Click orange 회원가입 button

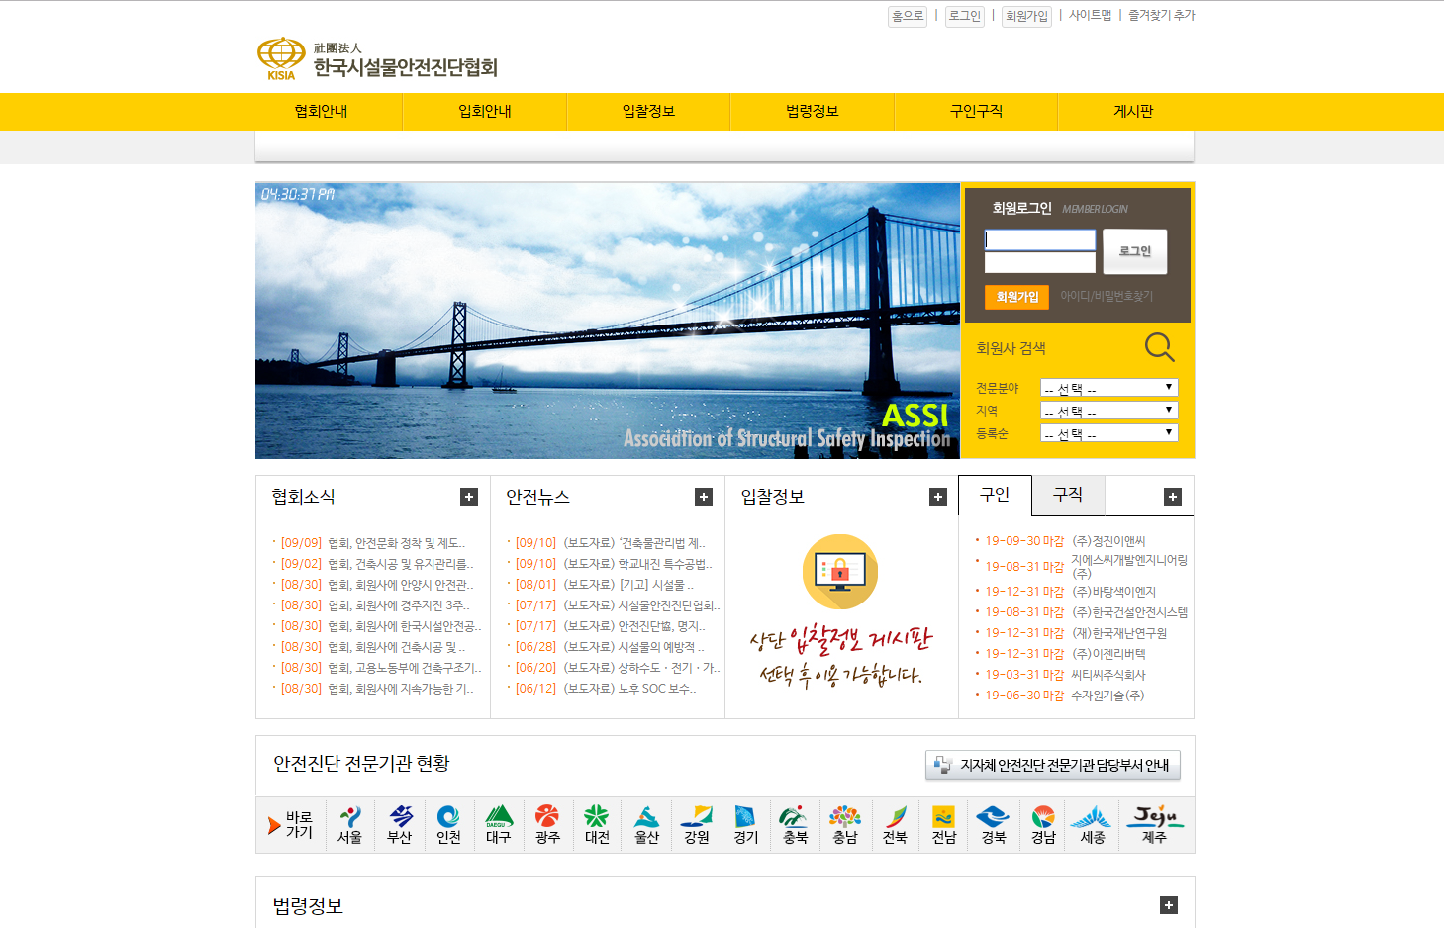click(1016, 297)
